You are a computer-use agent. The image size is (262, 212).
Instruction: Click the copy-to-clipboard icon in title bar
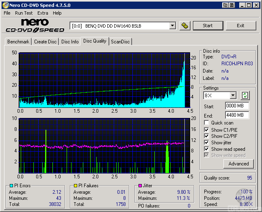(225, 5)
